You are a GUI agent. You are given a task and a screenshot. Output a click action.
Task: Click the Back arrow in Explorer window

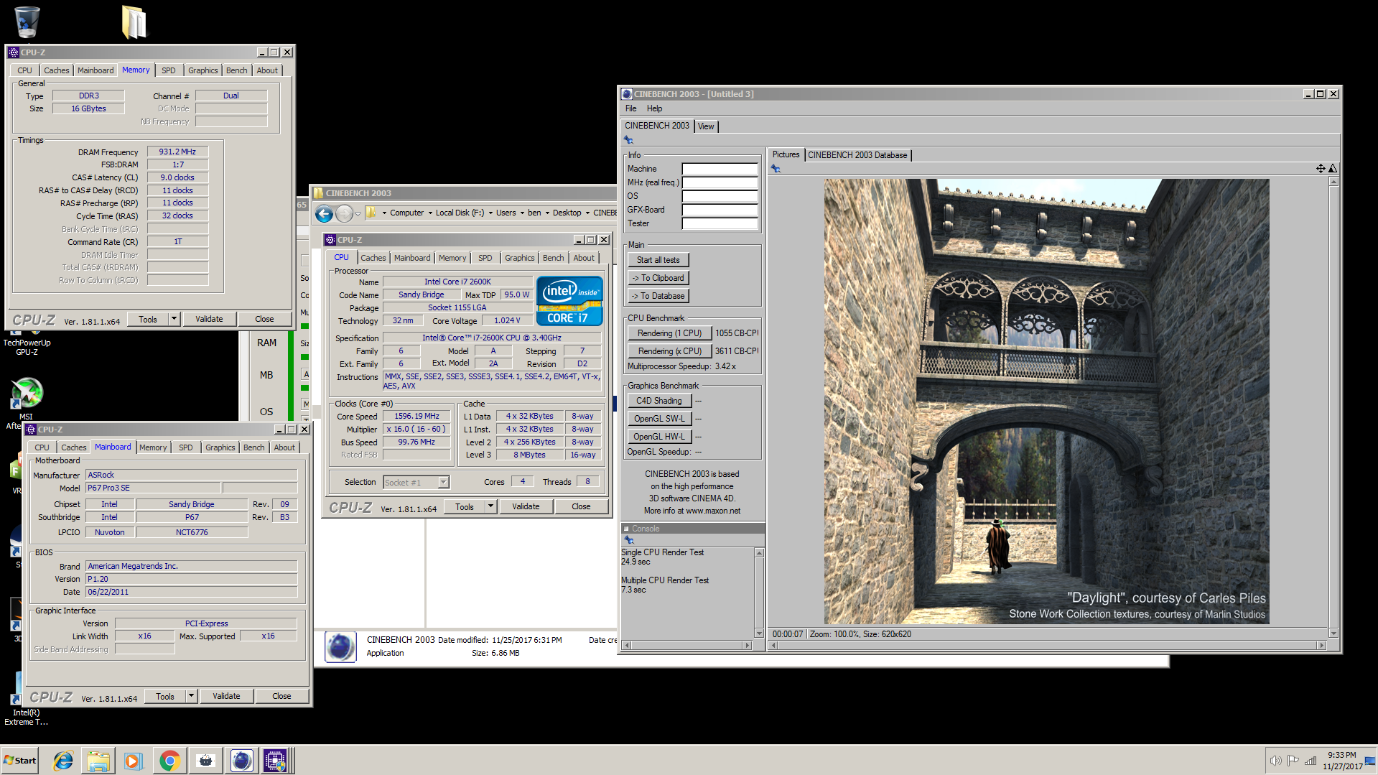[x=325, y=213]
